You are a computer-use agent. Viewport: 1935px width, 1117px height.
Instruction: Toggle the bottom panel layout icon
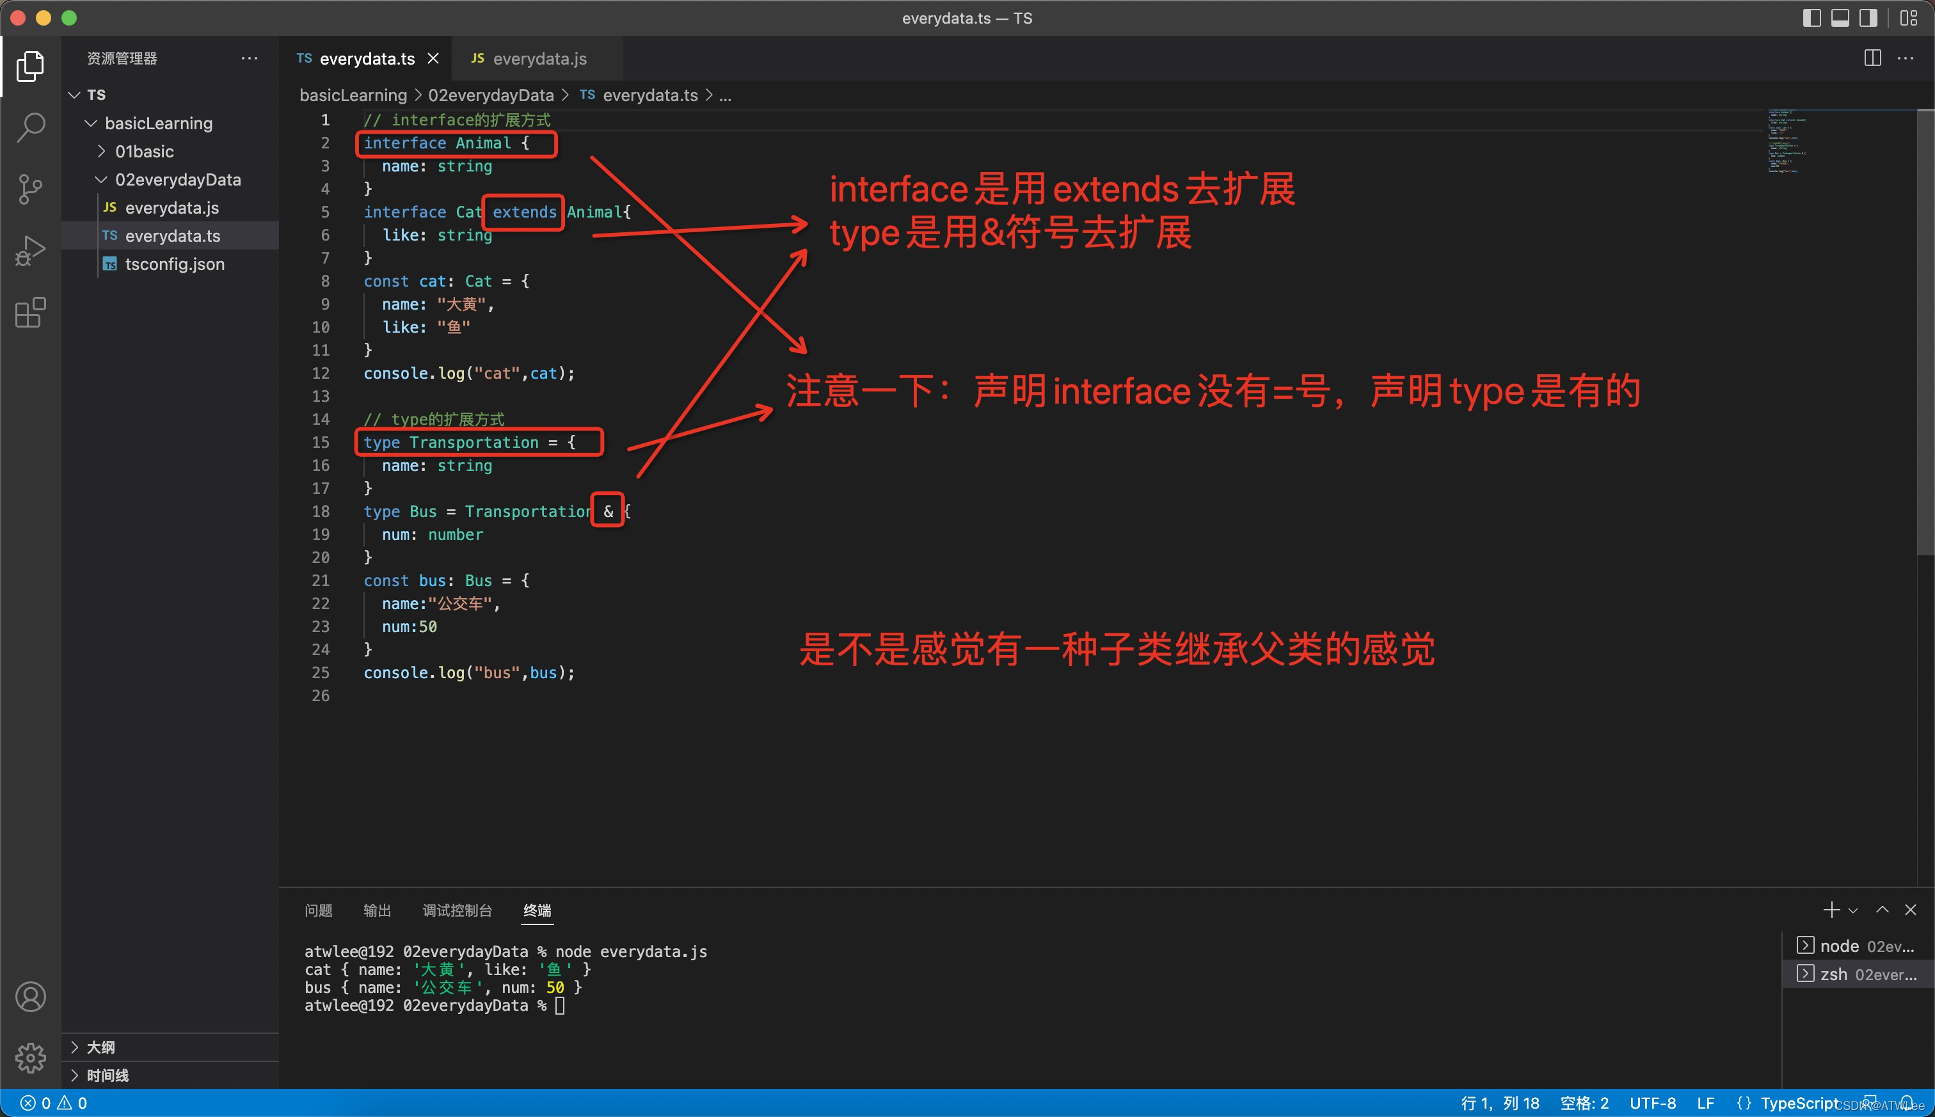[1840, 18]
